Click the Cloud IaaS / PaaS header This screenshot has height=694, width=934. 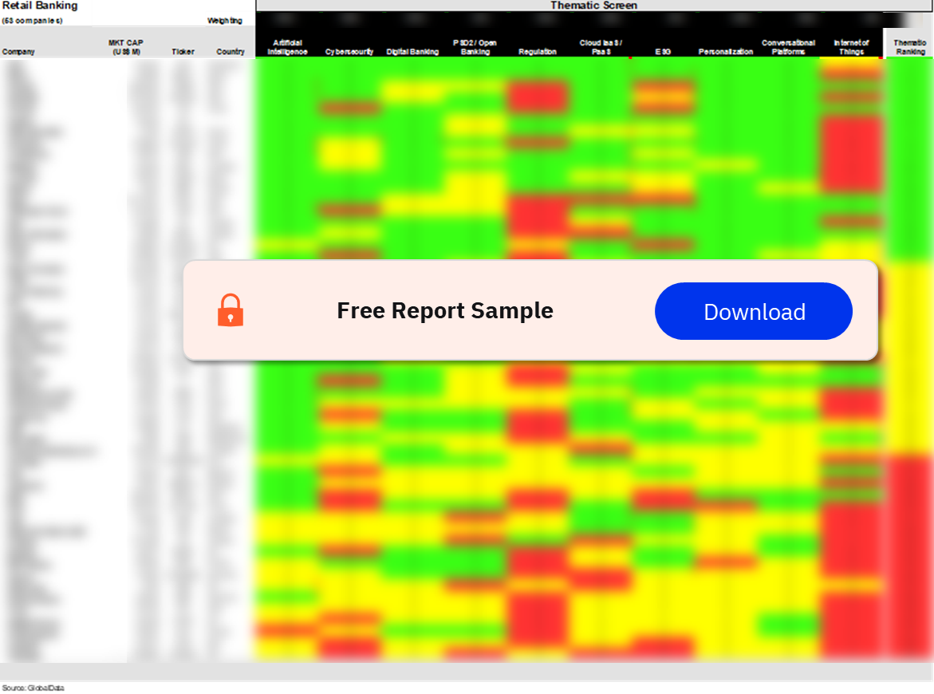click(601, 47)
